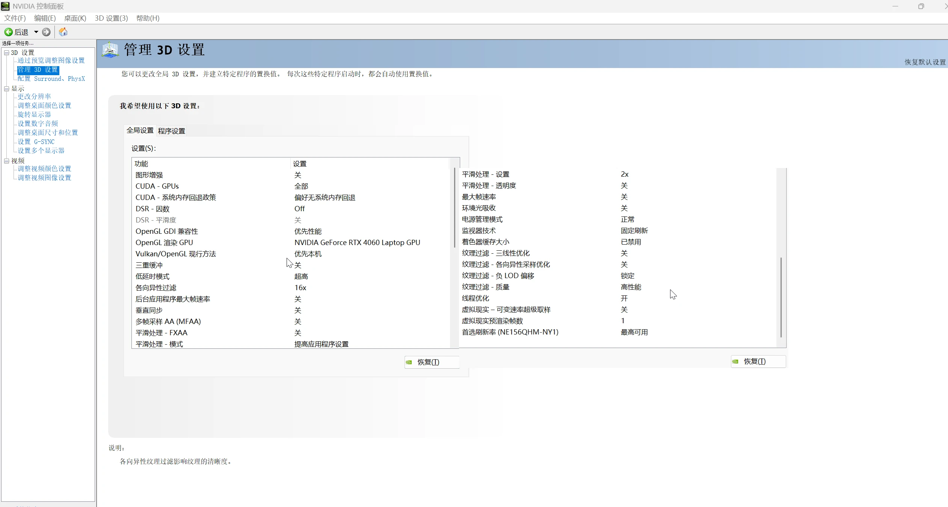Screen dimensions: 948x507
Task: Select the 低延时模式 setting row
Action: coord(152,276)
